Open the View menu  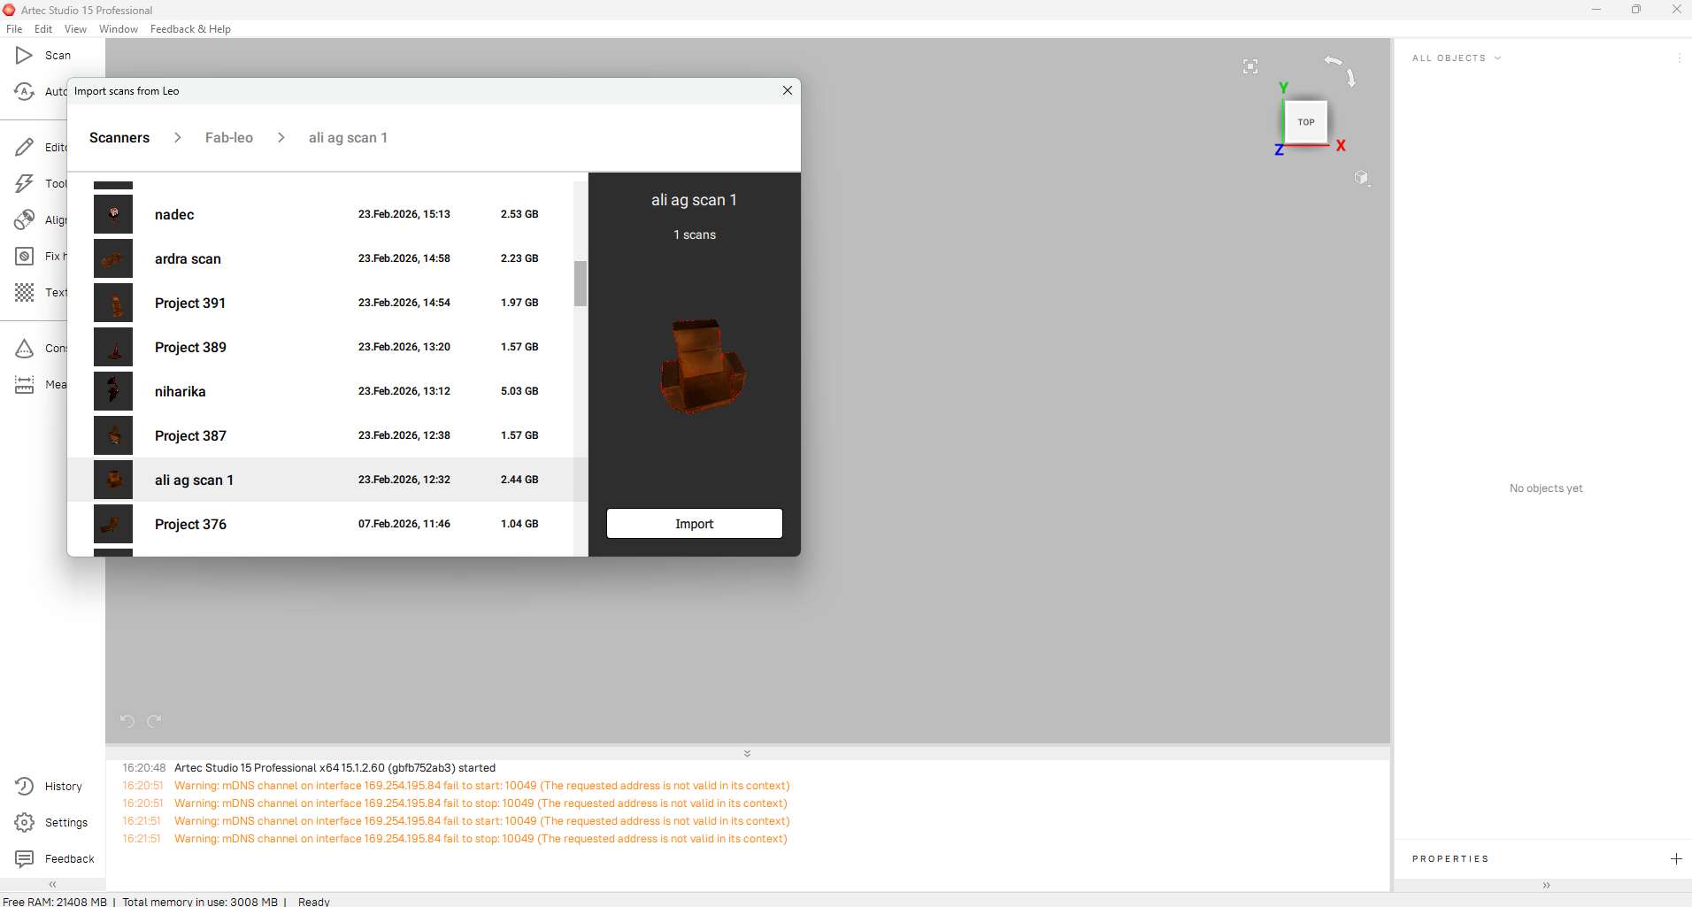pos(75,29)
